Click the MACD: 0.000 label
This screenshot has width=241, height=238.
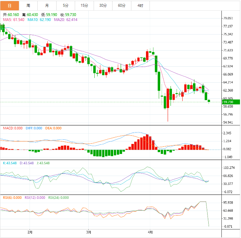(13, 128)
